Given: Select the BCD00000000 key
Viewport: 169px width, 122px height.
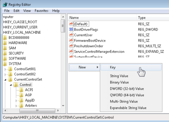Looking at the screenshot, I should (x=19, y=38).
